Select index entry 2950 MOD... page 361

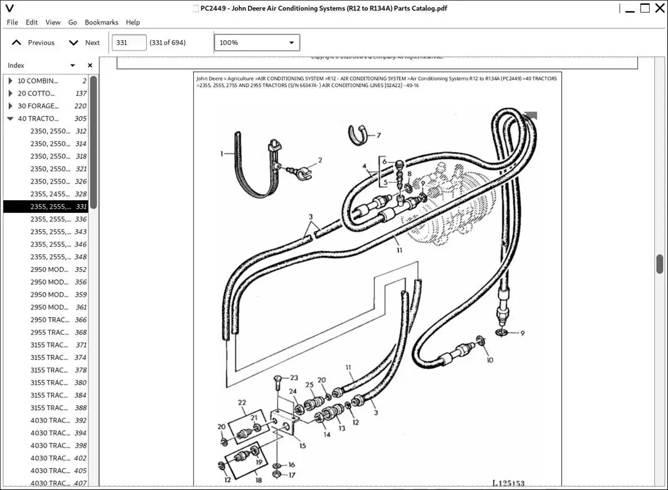coord(46,307)
